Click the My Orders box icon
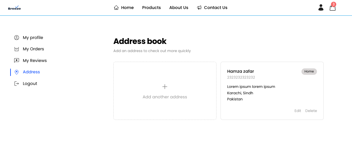The image size is (352, 158). (x=17, y=49)
